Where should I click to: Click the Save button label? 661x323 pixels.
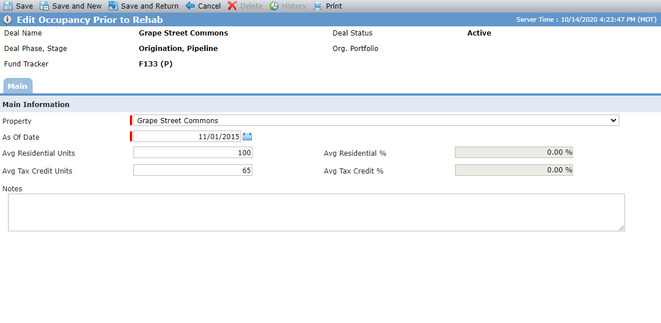pyautogui.click(x=25, y=6)
